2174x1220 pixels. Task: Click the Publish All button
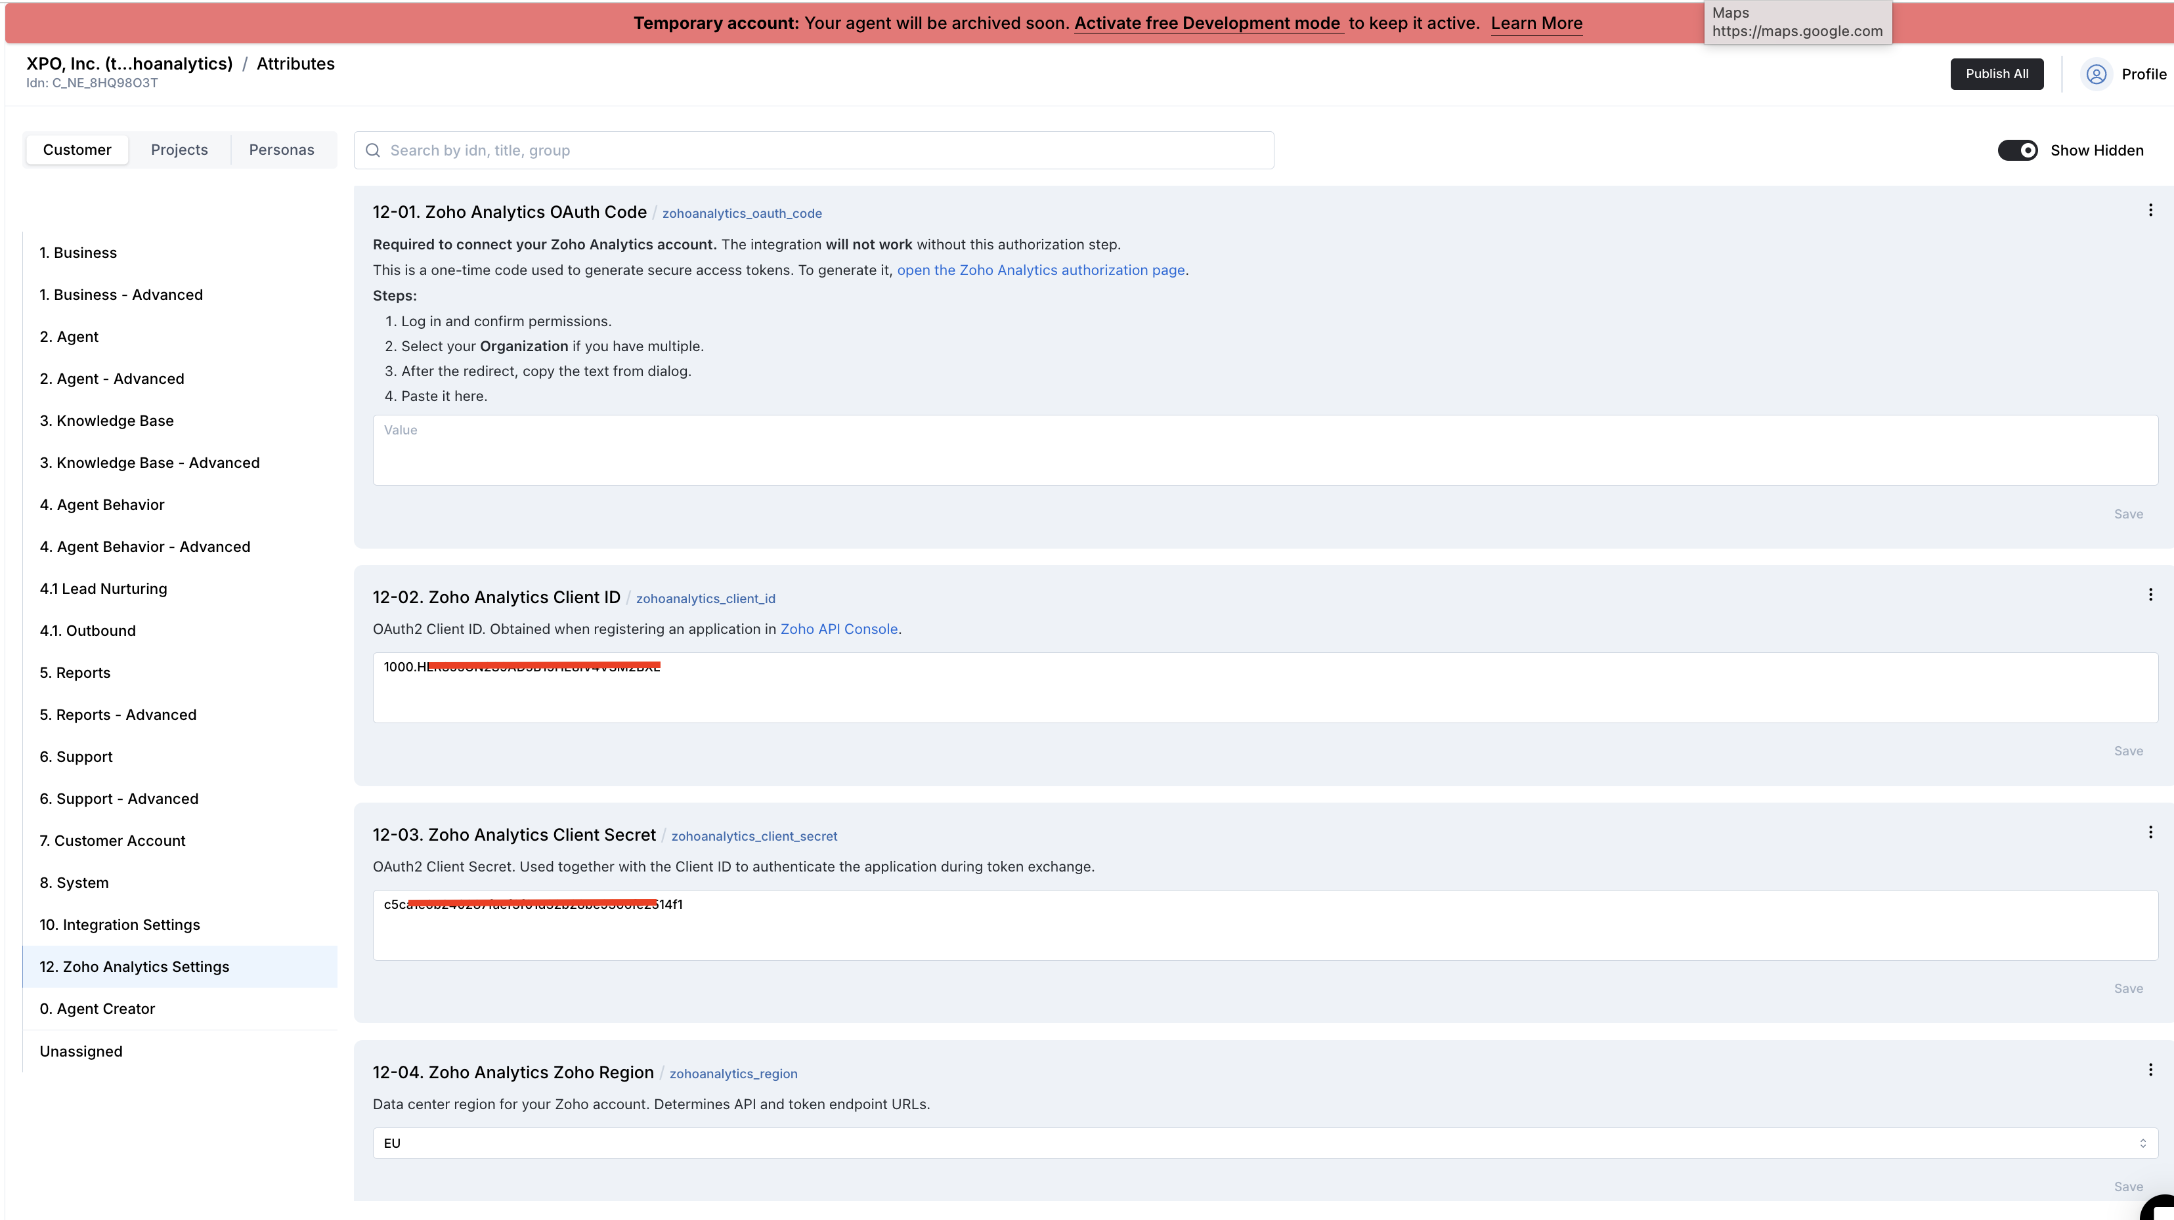click(1996, 74)
